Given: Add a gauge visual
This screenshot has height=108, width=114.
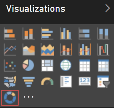Looking at the screenshot, I should point(47,81).
